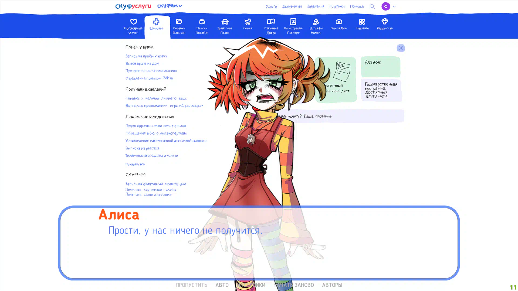Image resolution: width=518 pixels, height=291 pixels.
Task: Open the Земля Дом house icon
Action: [339, 22]
